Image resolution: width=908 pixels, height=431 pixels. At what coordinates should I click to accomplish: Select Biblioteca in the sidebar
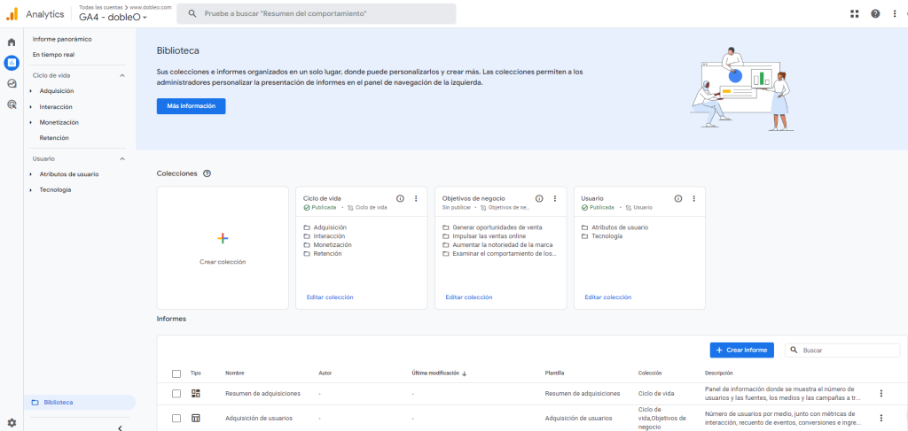[x=59, y=402]
